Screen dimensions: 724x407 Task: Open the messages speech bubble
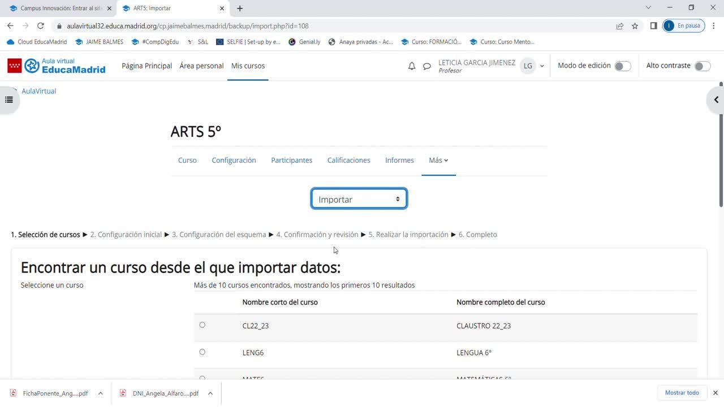427,66
